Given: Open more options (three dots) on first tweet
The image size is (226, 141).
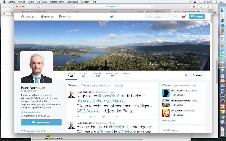Looking at the screenshot, I should 116,117.
